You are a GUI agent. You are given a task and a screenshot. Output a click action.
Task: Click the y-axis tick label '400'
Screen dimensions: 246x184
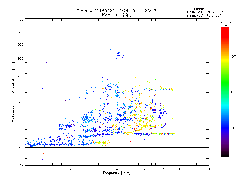20,59
